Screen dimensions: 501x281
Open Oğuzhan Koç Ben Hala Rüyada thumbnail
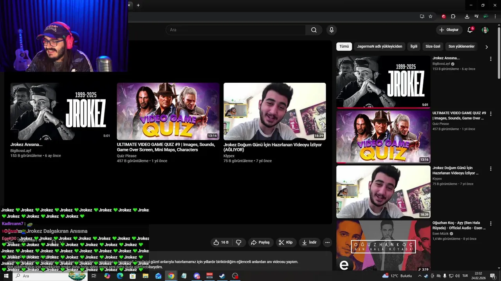click(x=383, y=246)
